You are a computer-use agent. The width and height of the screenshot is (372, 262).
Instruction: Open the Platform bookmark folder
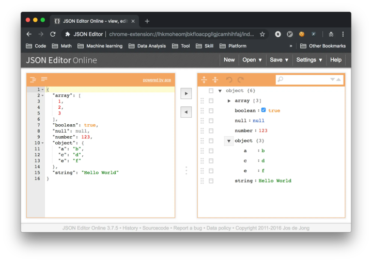click(x=233, y=46)
